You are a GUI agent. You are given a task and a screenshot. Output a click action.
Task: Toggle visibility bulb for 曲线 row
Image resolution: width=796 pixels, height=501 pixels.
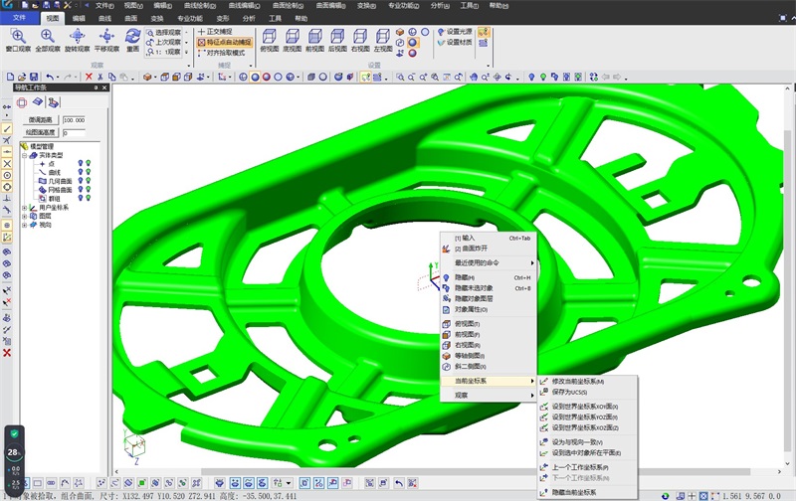point(79,172)
